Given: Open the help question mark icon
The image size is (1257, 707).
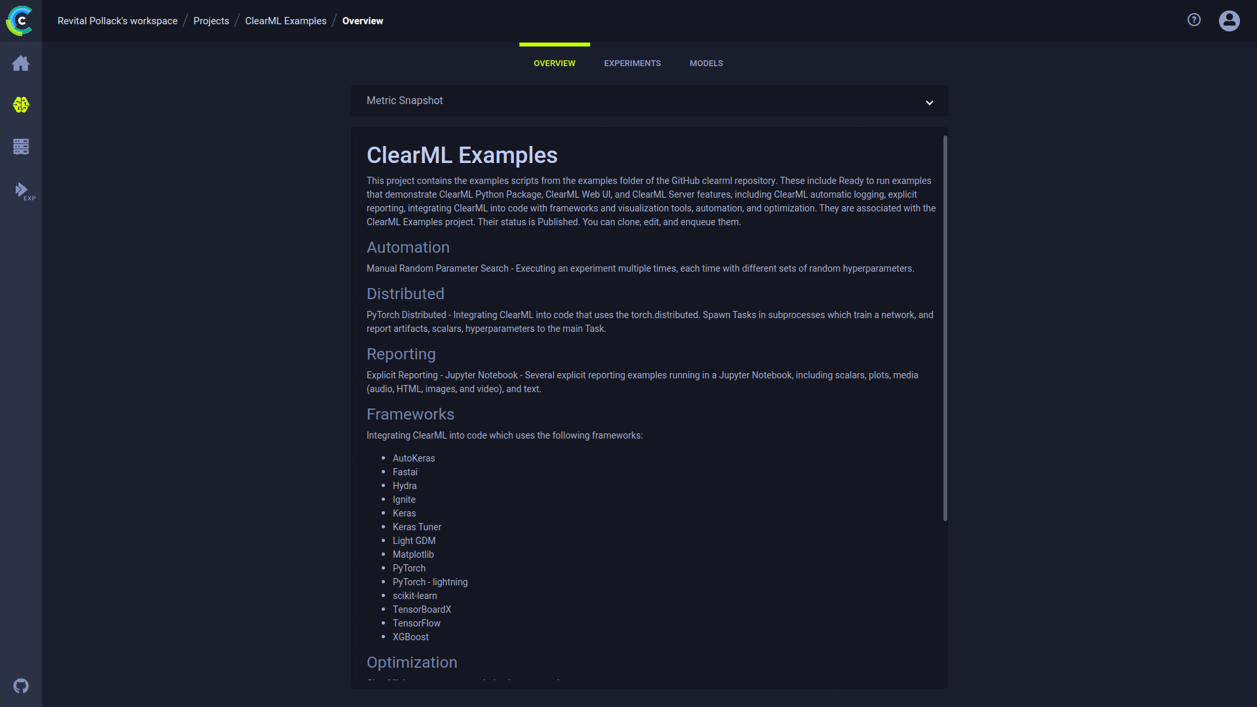Looking at the screenshot, I should click(x=1194, y=20).
